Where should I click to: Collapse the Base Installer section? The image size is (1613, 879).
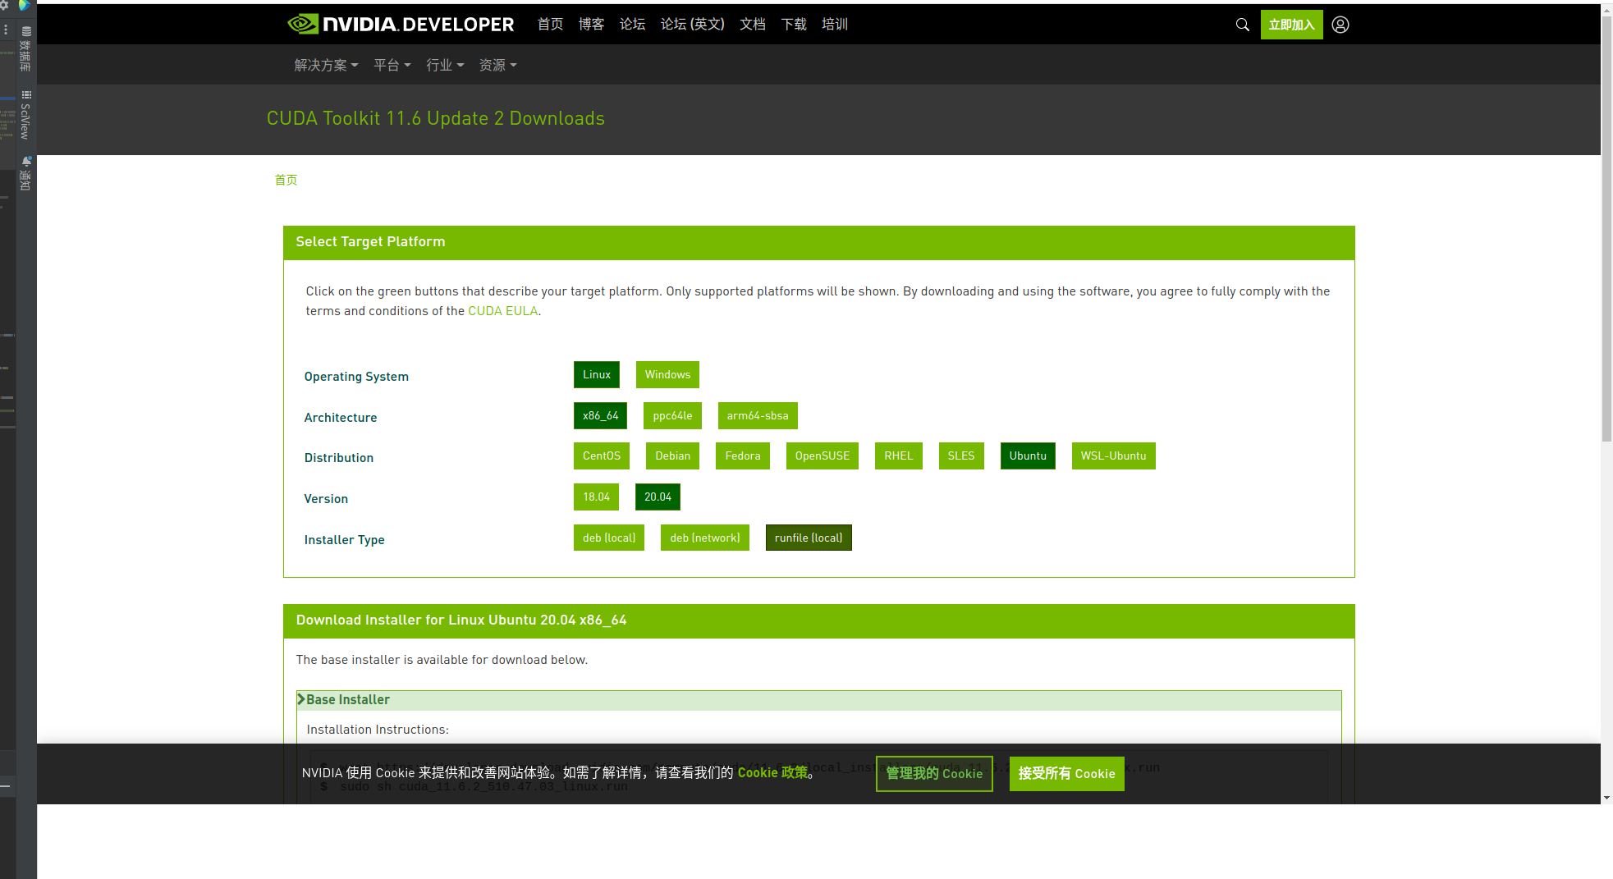pos(818,700)
